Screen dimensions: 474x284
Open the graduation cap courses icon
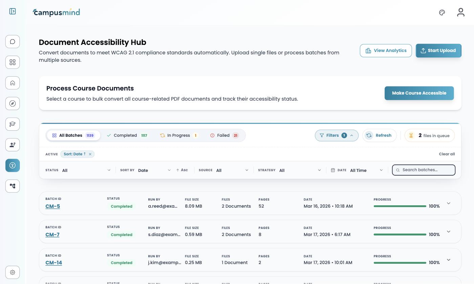pyautogui.click(x=13, y=124)
